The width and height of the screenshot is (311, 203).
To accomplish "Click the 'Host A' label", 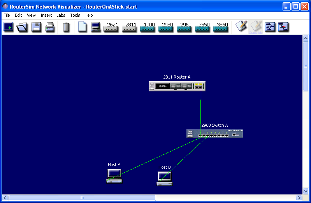I will coord(114,164).
